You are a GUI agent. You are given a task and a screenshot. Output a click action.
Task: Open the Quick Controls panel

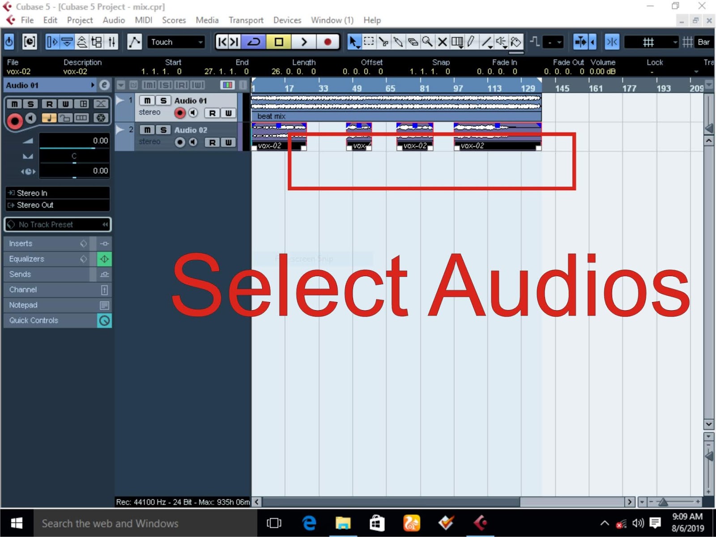coord(34,320)
